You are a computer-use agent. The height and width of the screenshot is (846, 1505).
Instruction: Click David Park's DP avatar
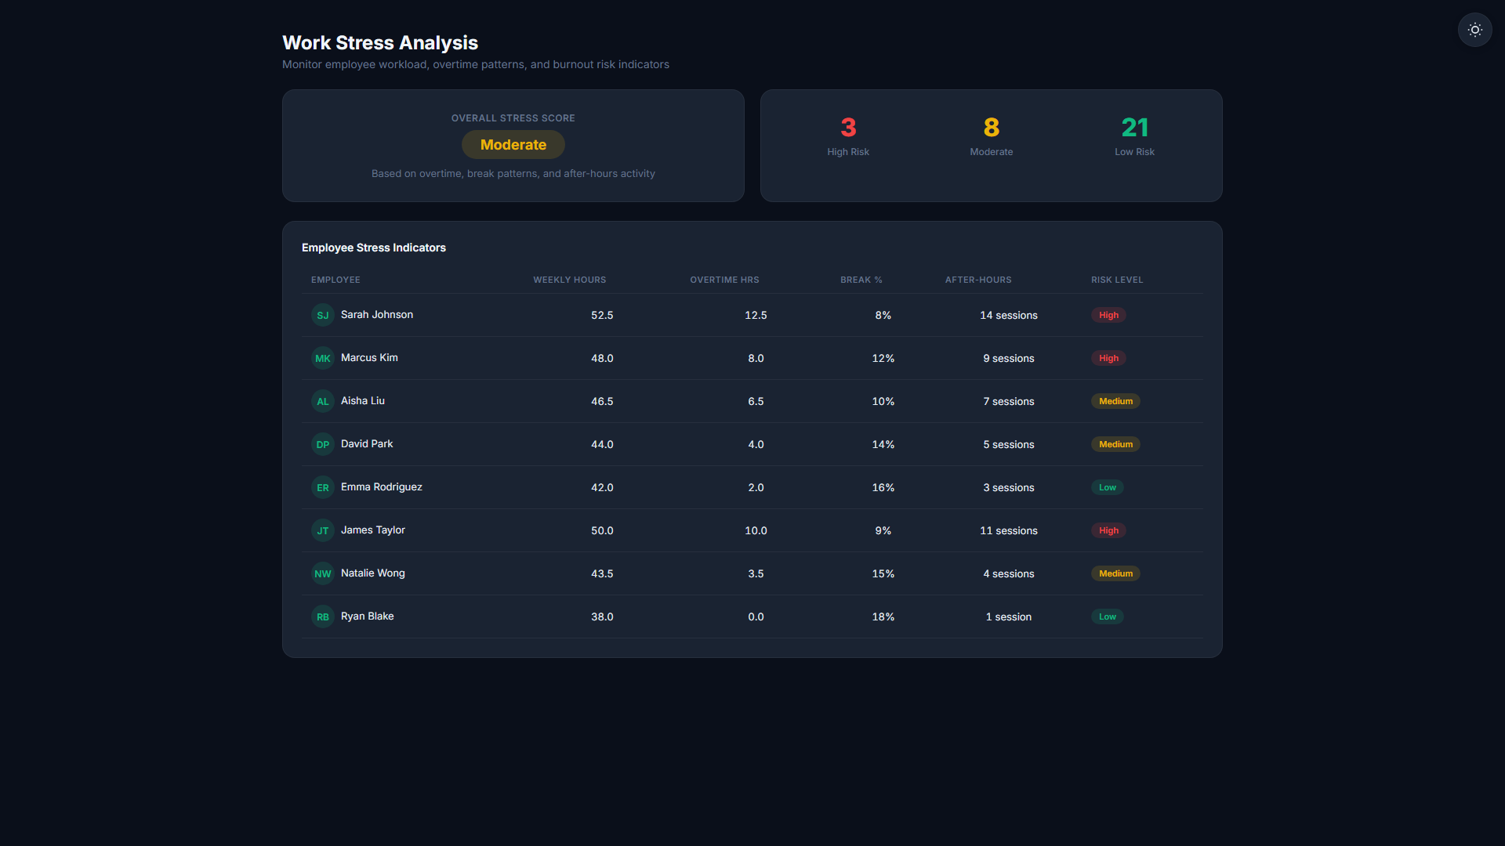tap(323, 444)
